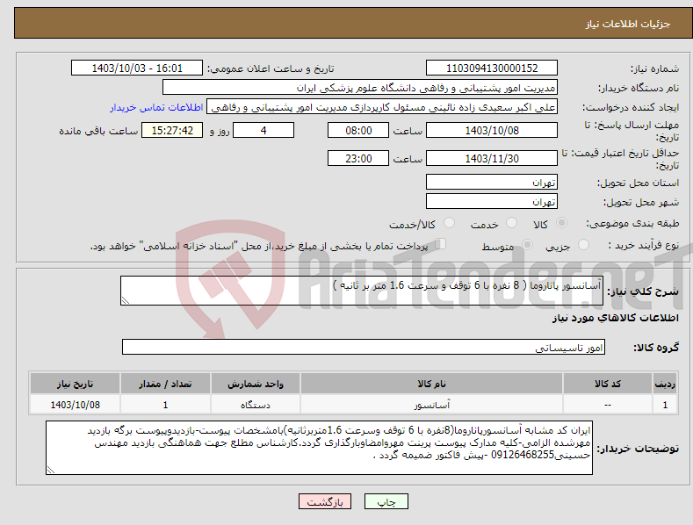Screen dimensions: 693x525
Task: Toggle the اسناد خزانه اسلامی payment checkbox
Action: (441, 244)
